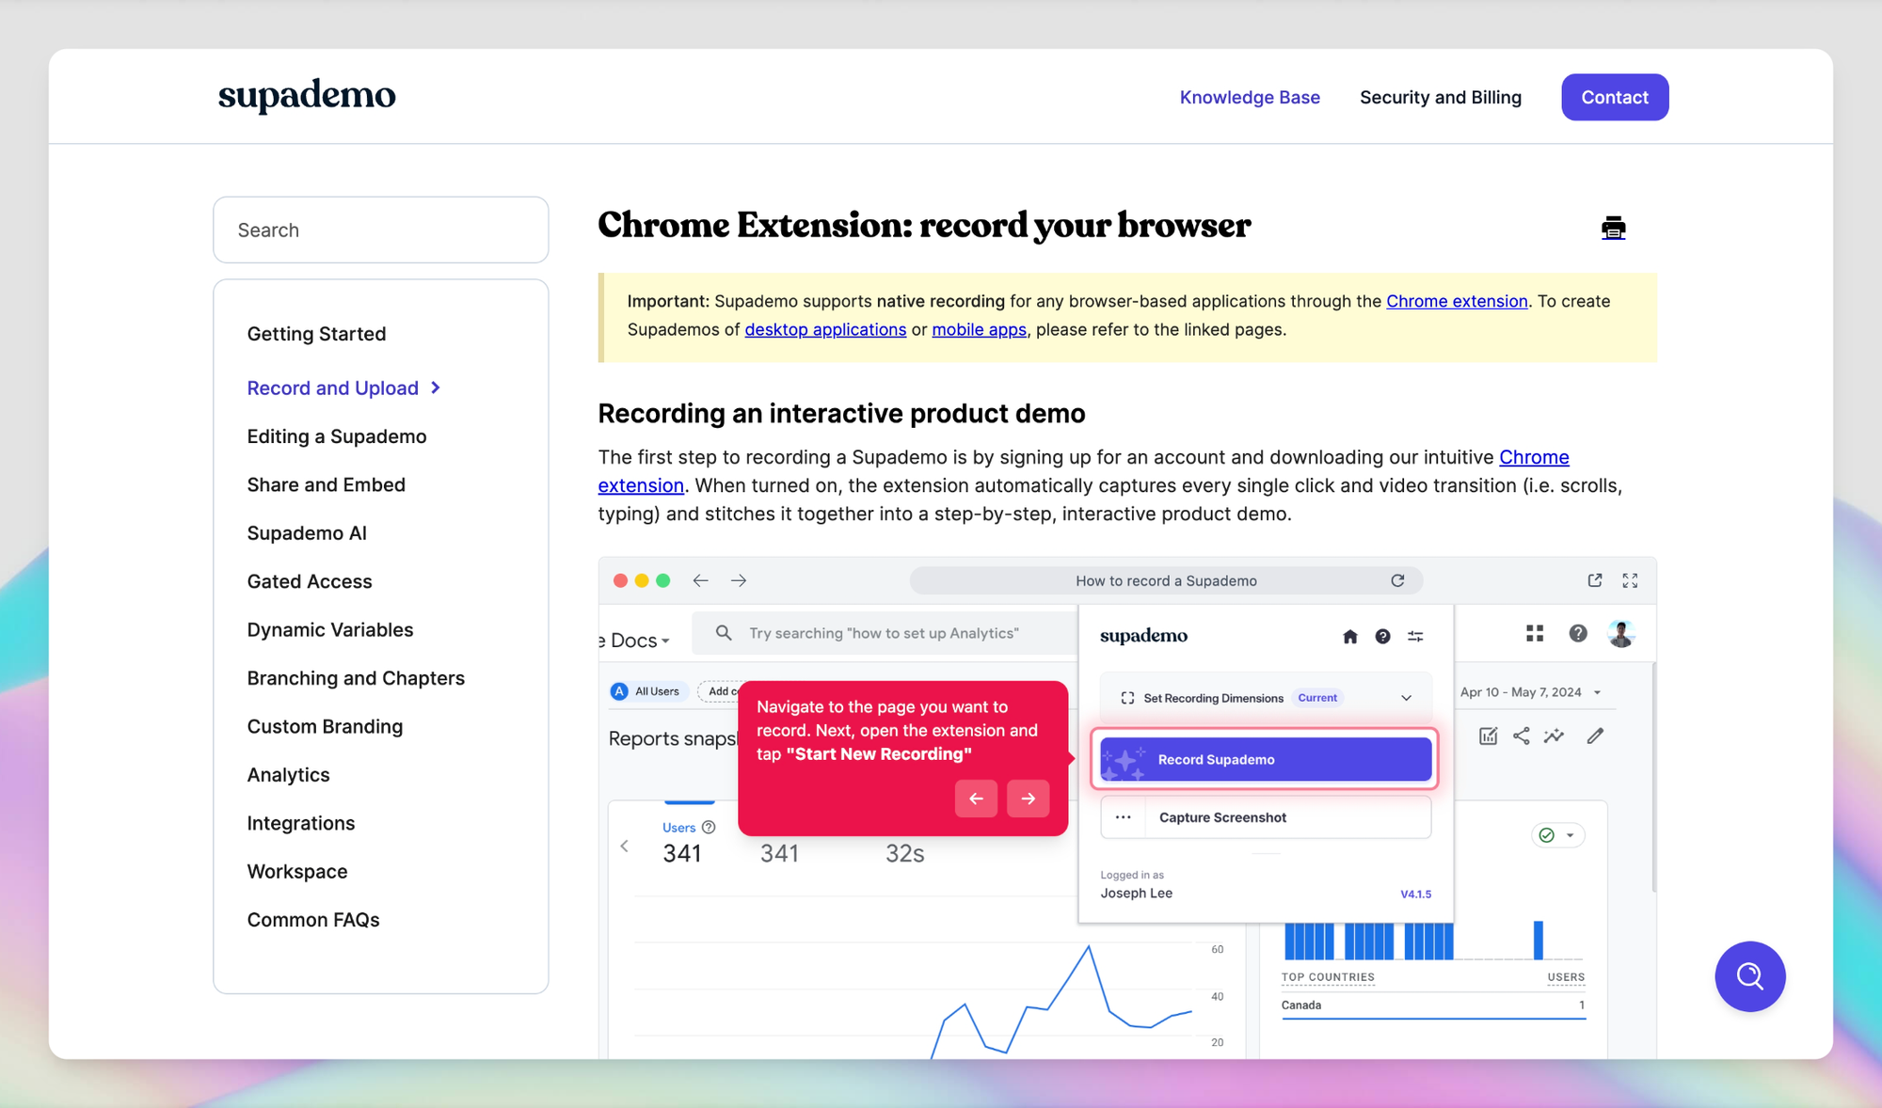
Task: Open mobile apps link
Action: (979, 329)
